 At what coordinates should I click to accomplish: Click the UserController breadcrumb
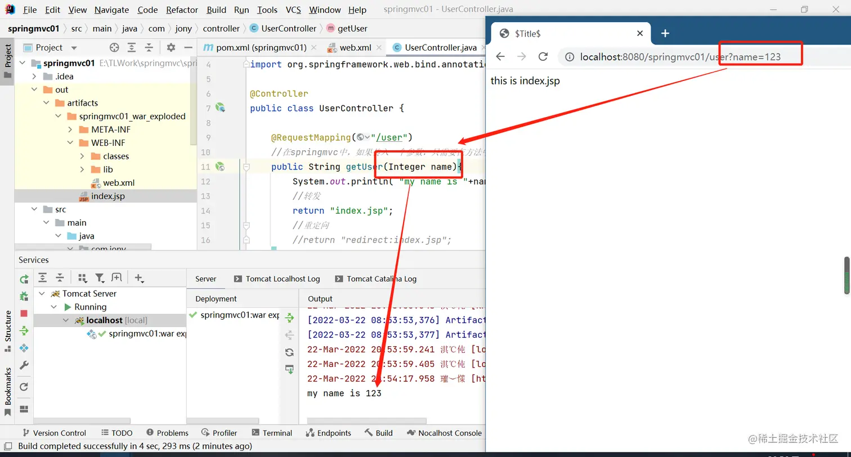click(283, 29)
